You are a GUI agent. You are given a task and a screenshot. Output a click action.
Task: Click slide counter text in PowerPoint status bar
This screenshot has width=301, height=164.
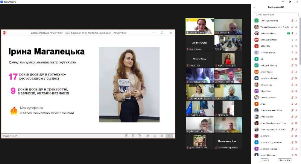point(10,136)
